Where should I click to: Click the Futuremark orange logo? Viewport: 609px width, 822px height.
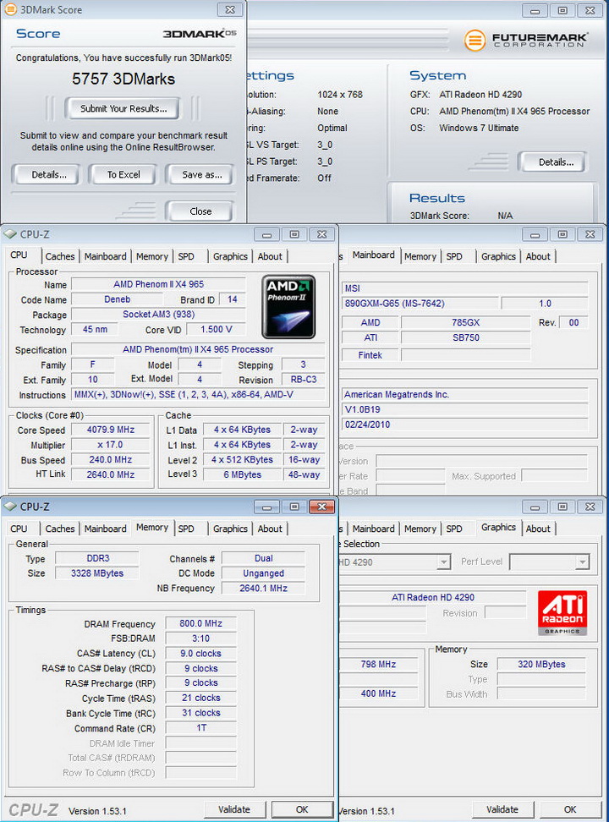pyautogui.click(x=475, y=41)
